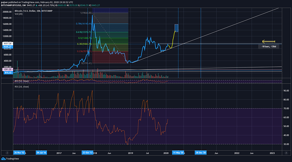Select the 28 Dec '20 date marker
The height and width of the screenshot is (162, 292).
point(201,153)
